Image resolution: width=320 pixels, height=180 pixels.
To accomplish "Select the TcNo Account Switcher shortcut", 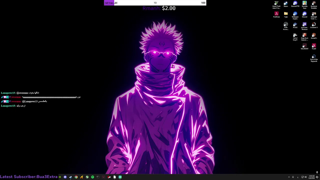I will 286,26.
